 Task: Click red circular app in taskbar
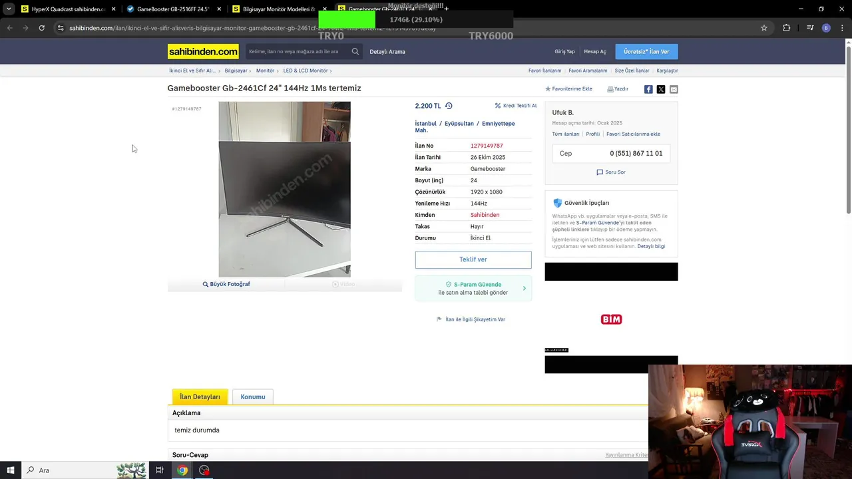point(204,470)
